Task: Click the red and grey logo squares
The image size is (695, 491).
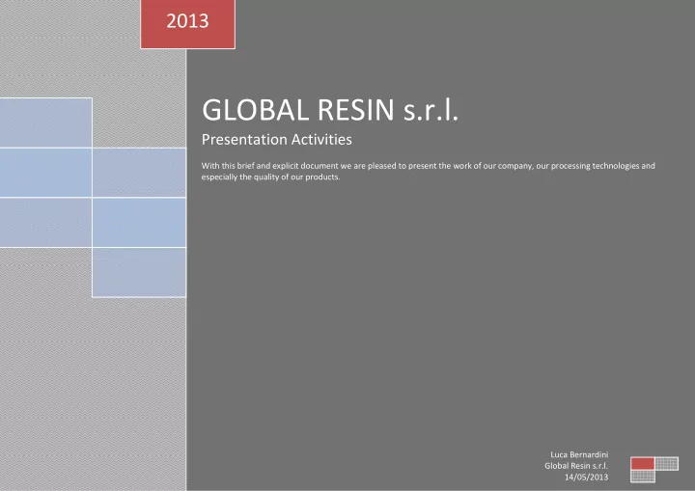Action: (654, 470)
